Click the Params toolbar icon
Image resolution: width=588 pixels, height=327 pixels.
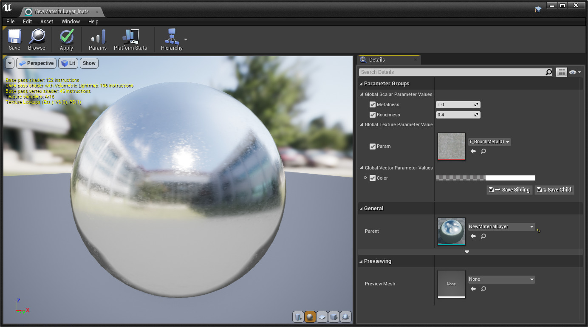point(97,37)
